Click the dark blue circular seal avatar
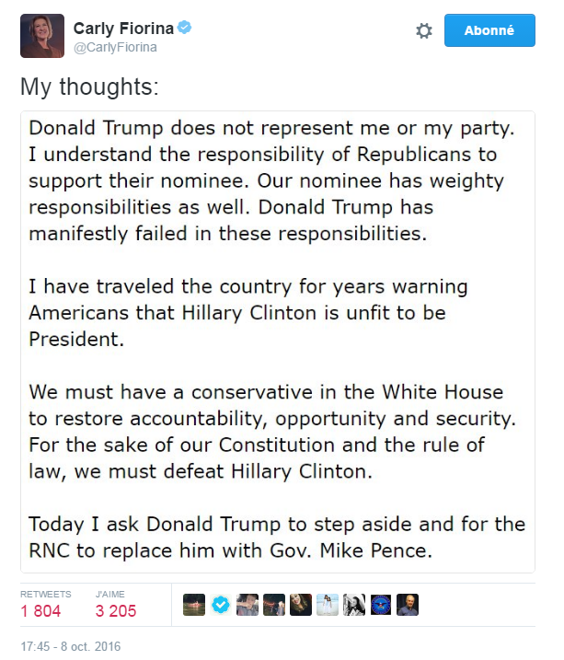564x660 pixels. [381, 605]
